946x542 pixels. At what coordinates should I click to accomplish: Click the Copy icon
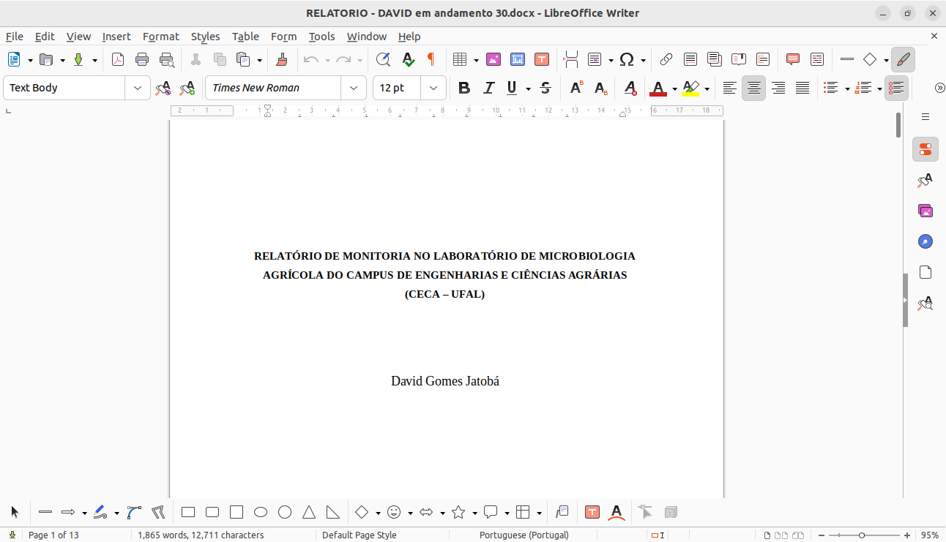point(220,59)
